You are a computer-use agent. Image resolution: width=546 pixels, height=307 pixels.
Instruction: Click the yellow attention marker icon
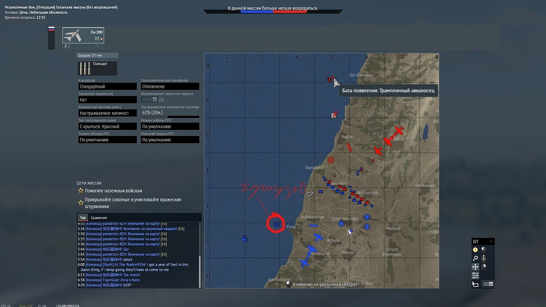(x=475, y=250)
